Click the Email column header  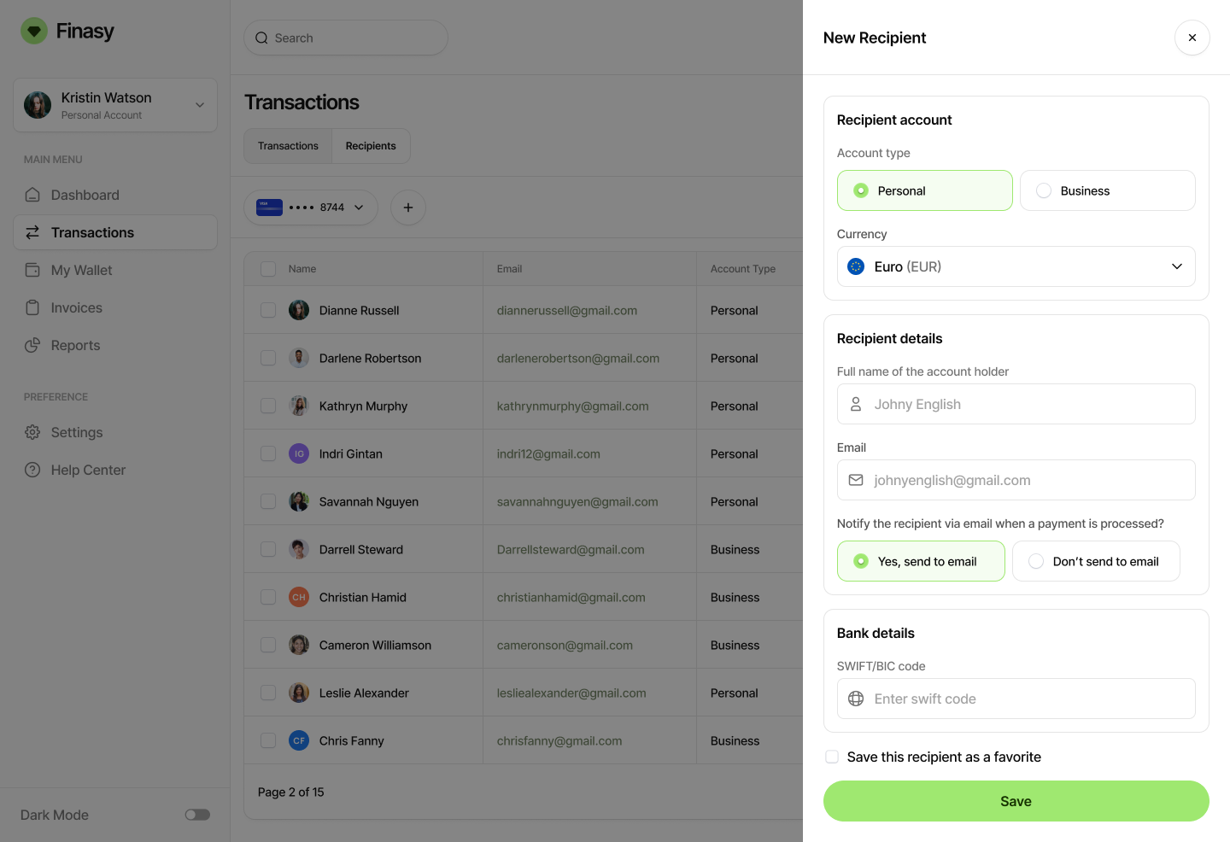[x=509, y=269]
